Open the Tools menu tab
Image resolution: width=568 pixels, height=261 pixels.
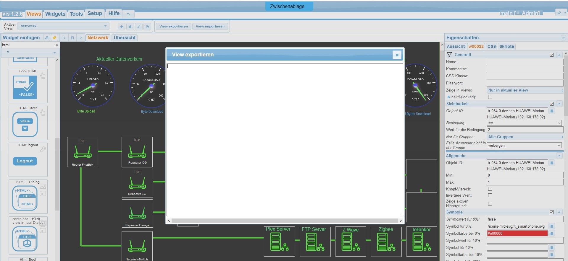(x=76, y=14)
